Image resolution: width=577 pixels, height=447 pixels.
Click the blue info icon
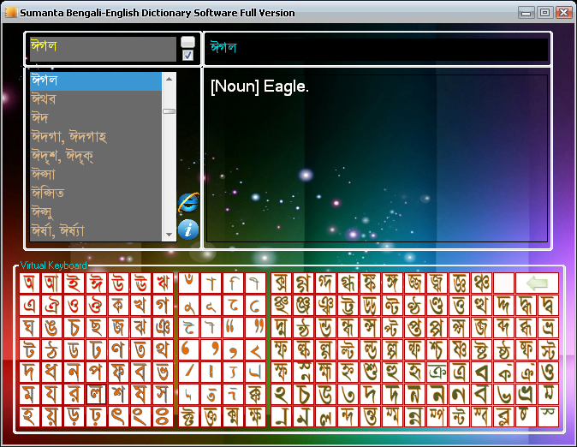(x=188, y=229)
